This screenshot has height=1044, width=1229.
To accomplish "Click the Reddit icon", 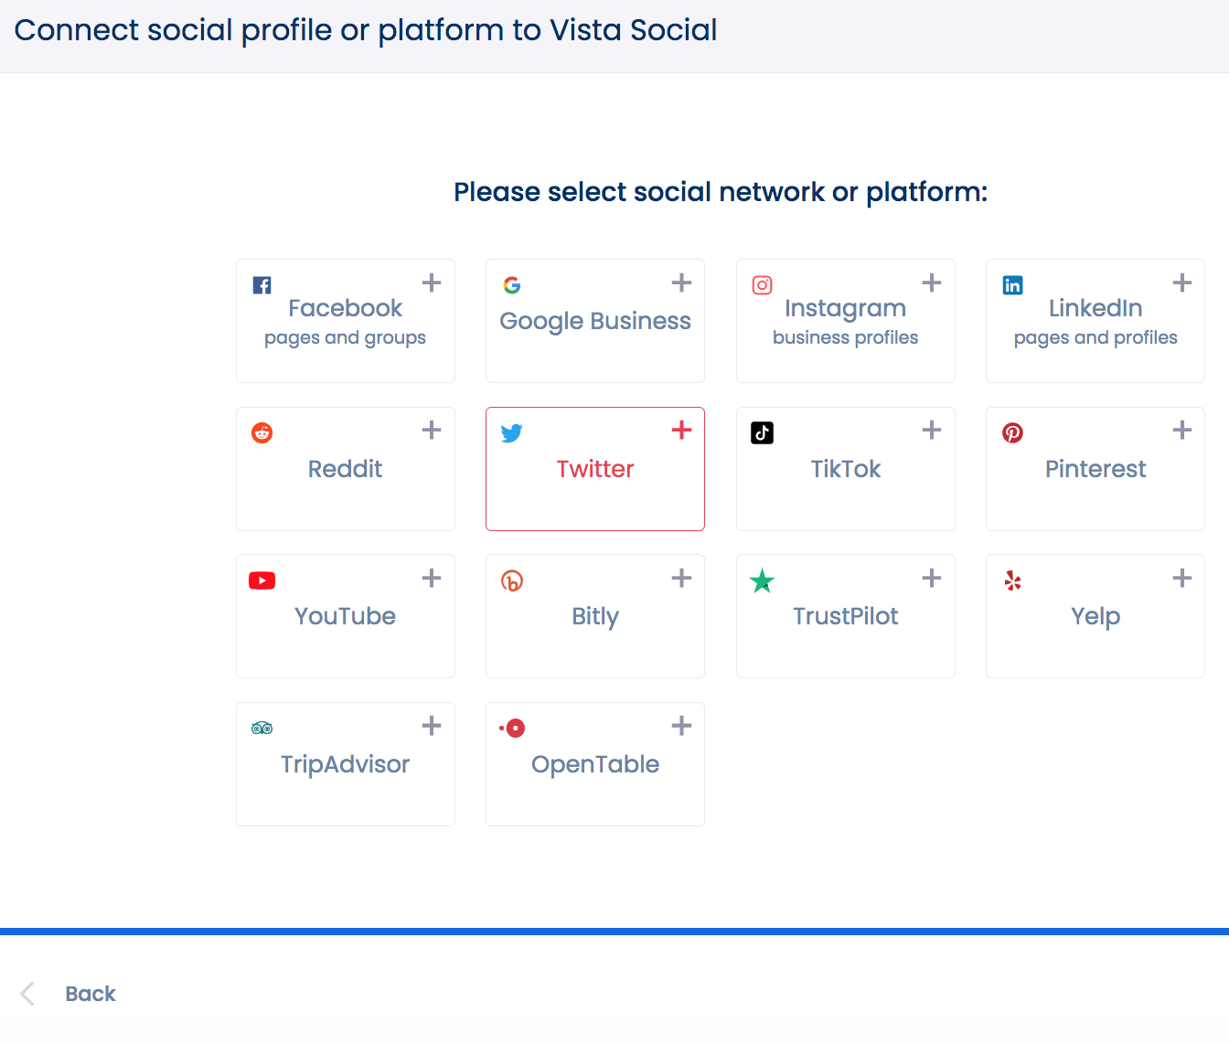I will point(262,432).
